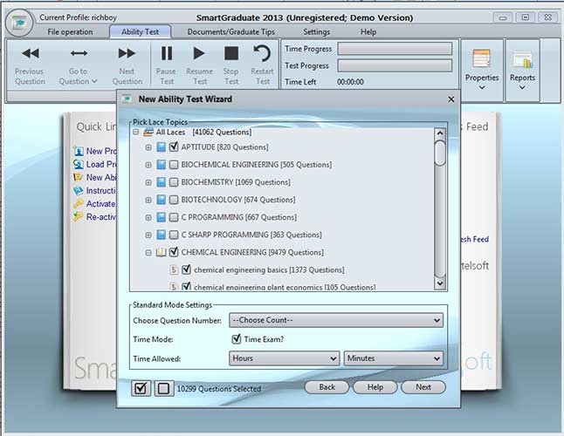Check the BIOCHEMICAL ENGINEERING checkbox

pos(174,165)
